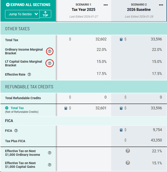Screen dimensions: 167x172
Task: Click calculator icon for Scenario 1 net Total Tax
Action: (x=66, y=108)
